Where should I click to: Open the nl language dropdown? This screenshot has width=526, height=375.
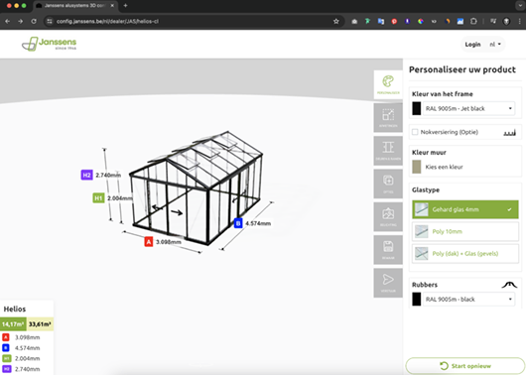495,45
